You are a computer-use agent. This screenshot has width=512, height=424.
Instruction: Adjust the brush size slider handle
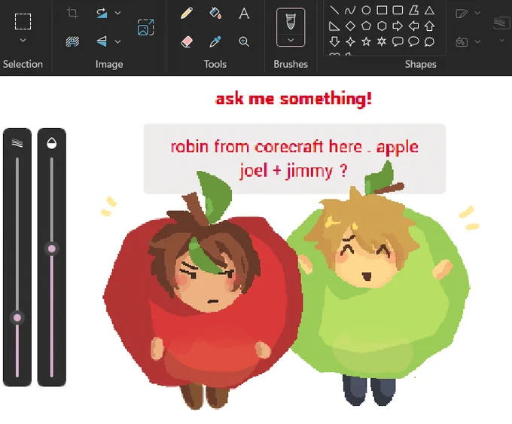[17, 318]
